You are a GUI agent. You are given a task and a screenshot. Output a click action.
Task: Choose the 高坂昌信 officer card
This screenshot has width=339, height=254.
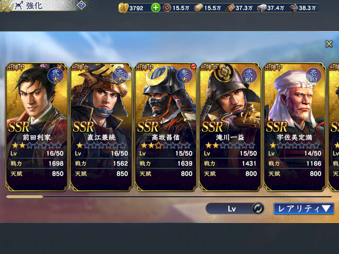166,127
